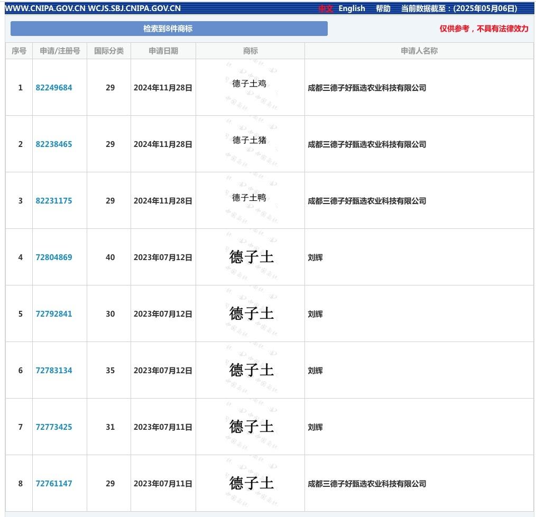
Task: Open registration number 72783134 link
Action: point(54,371)
